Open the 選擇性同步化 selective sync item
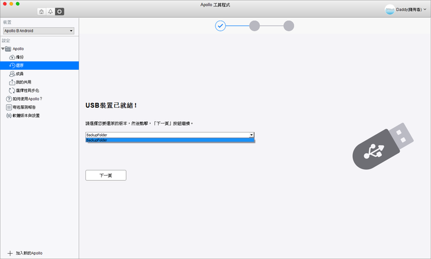This screenshot has height=259, width=431. click(x=39, y=90)
